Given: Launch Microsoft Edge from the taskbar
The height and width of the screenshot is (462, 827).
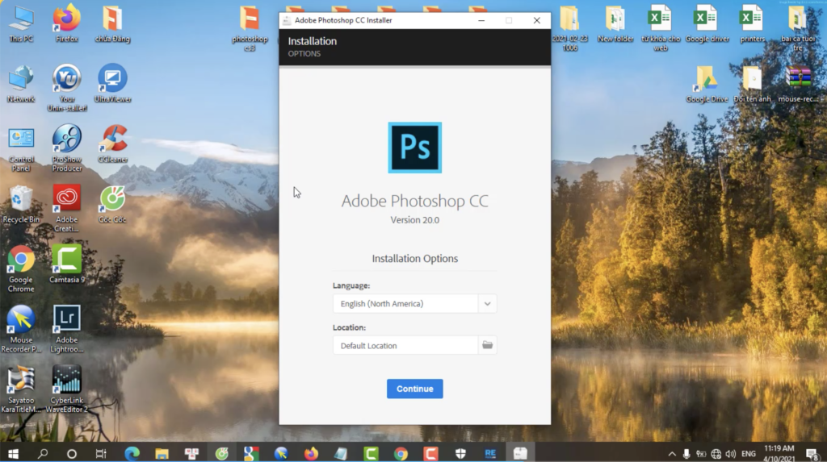Looking at the screenshot, I should tap(132, 453).
